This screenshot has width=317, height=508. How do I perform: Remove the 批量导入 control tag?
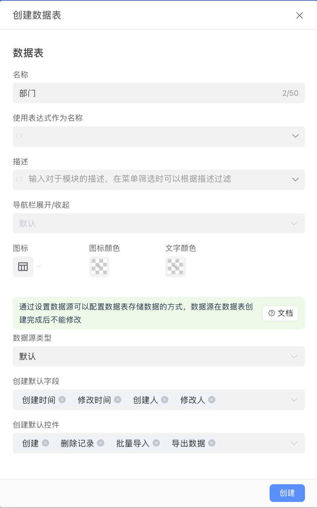(x=156, y=443)
